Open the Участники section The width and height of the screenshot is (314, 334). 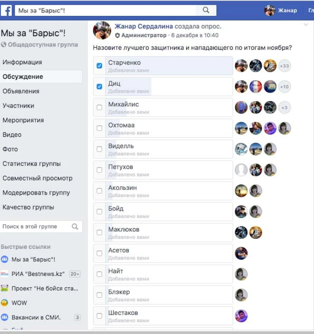pos(18,106)
